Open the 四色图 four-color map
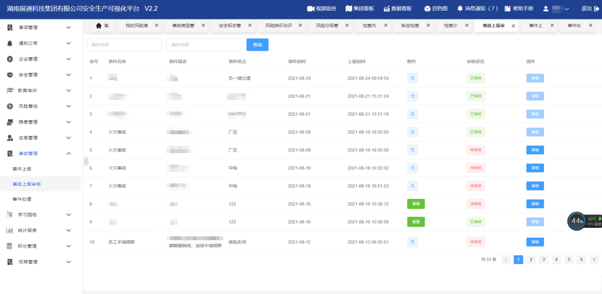Viewport: 602px width, 294px height. [x=427, y=8]
